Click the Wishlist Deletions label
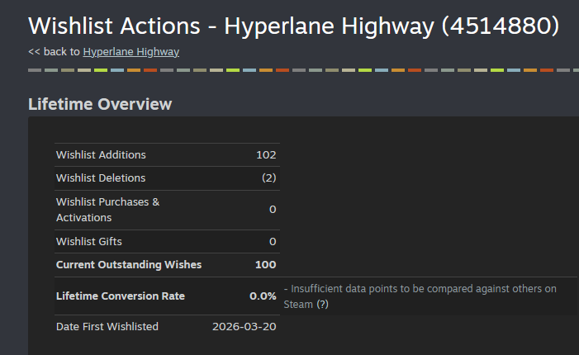The image size is (579, 355). (x=101, y=178)
